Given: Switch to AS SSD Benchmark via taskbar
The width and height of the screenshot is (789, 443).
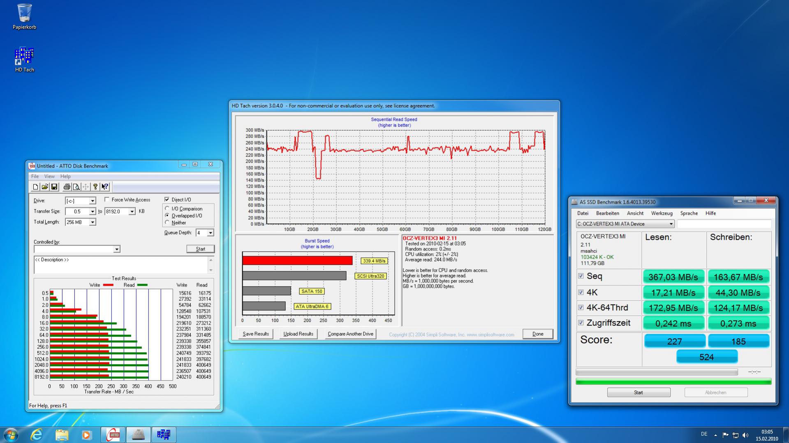Looking at the screenshot, I should coord(138,434).
